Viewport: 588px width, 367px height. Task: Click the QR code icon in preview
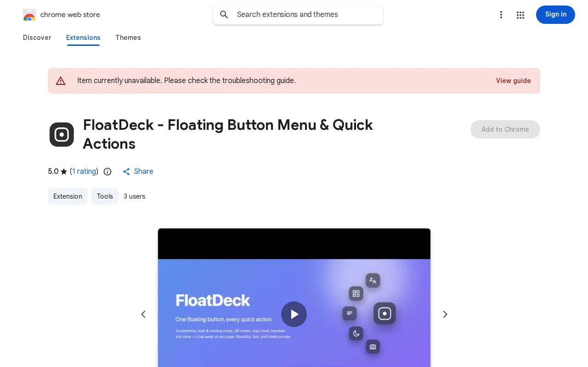(356, 294)
